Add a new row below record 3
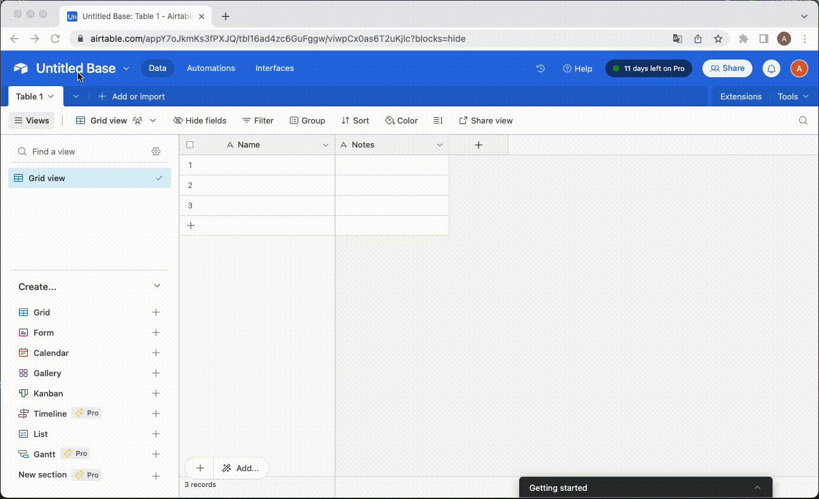 pyautogui.click(x=191, y=225)
